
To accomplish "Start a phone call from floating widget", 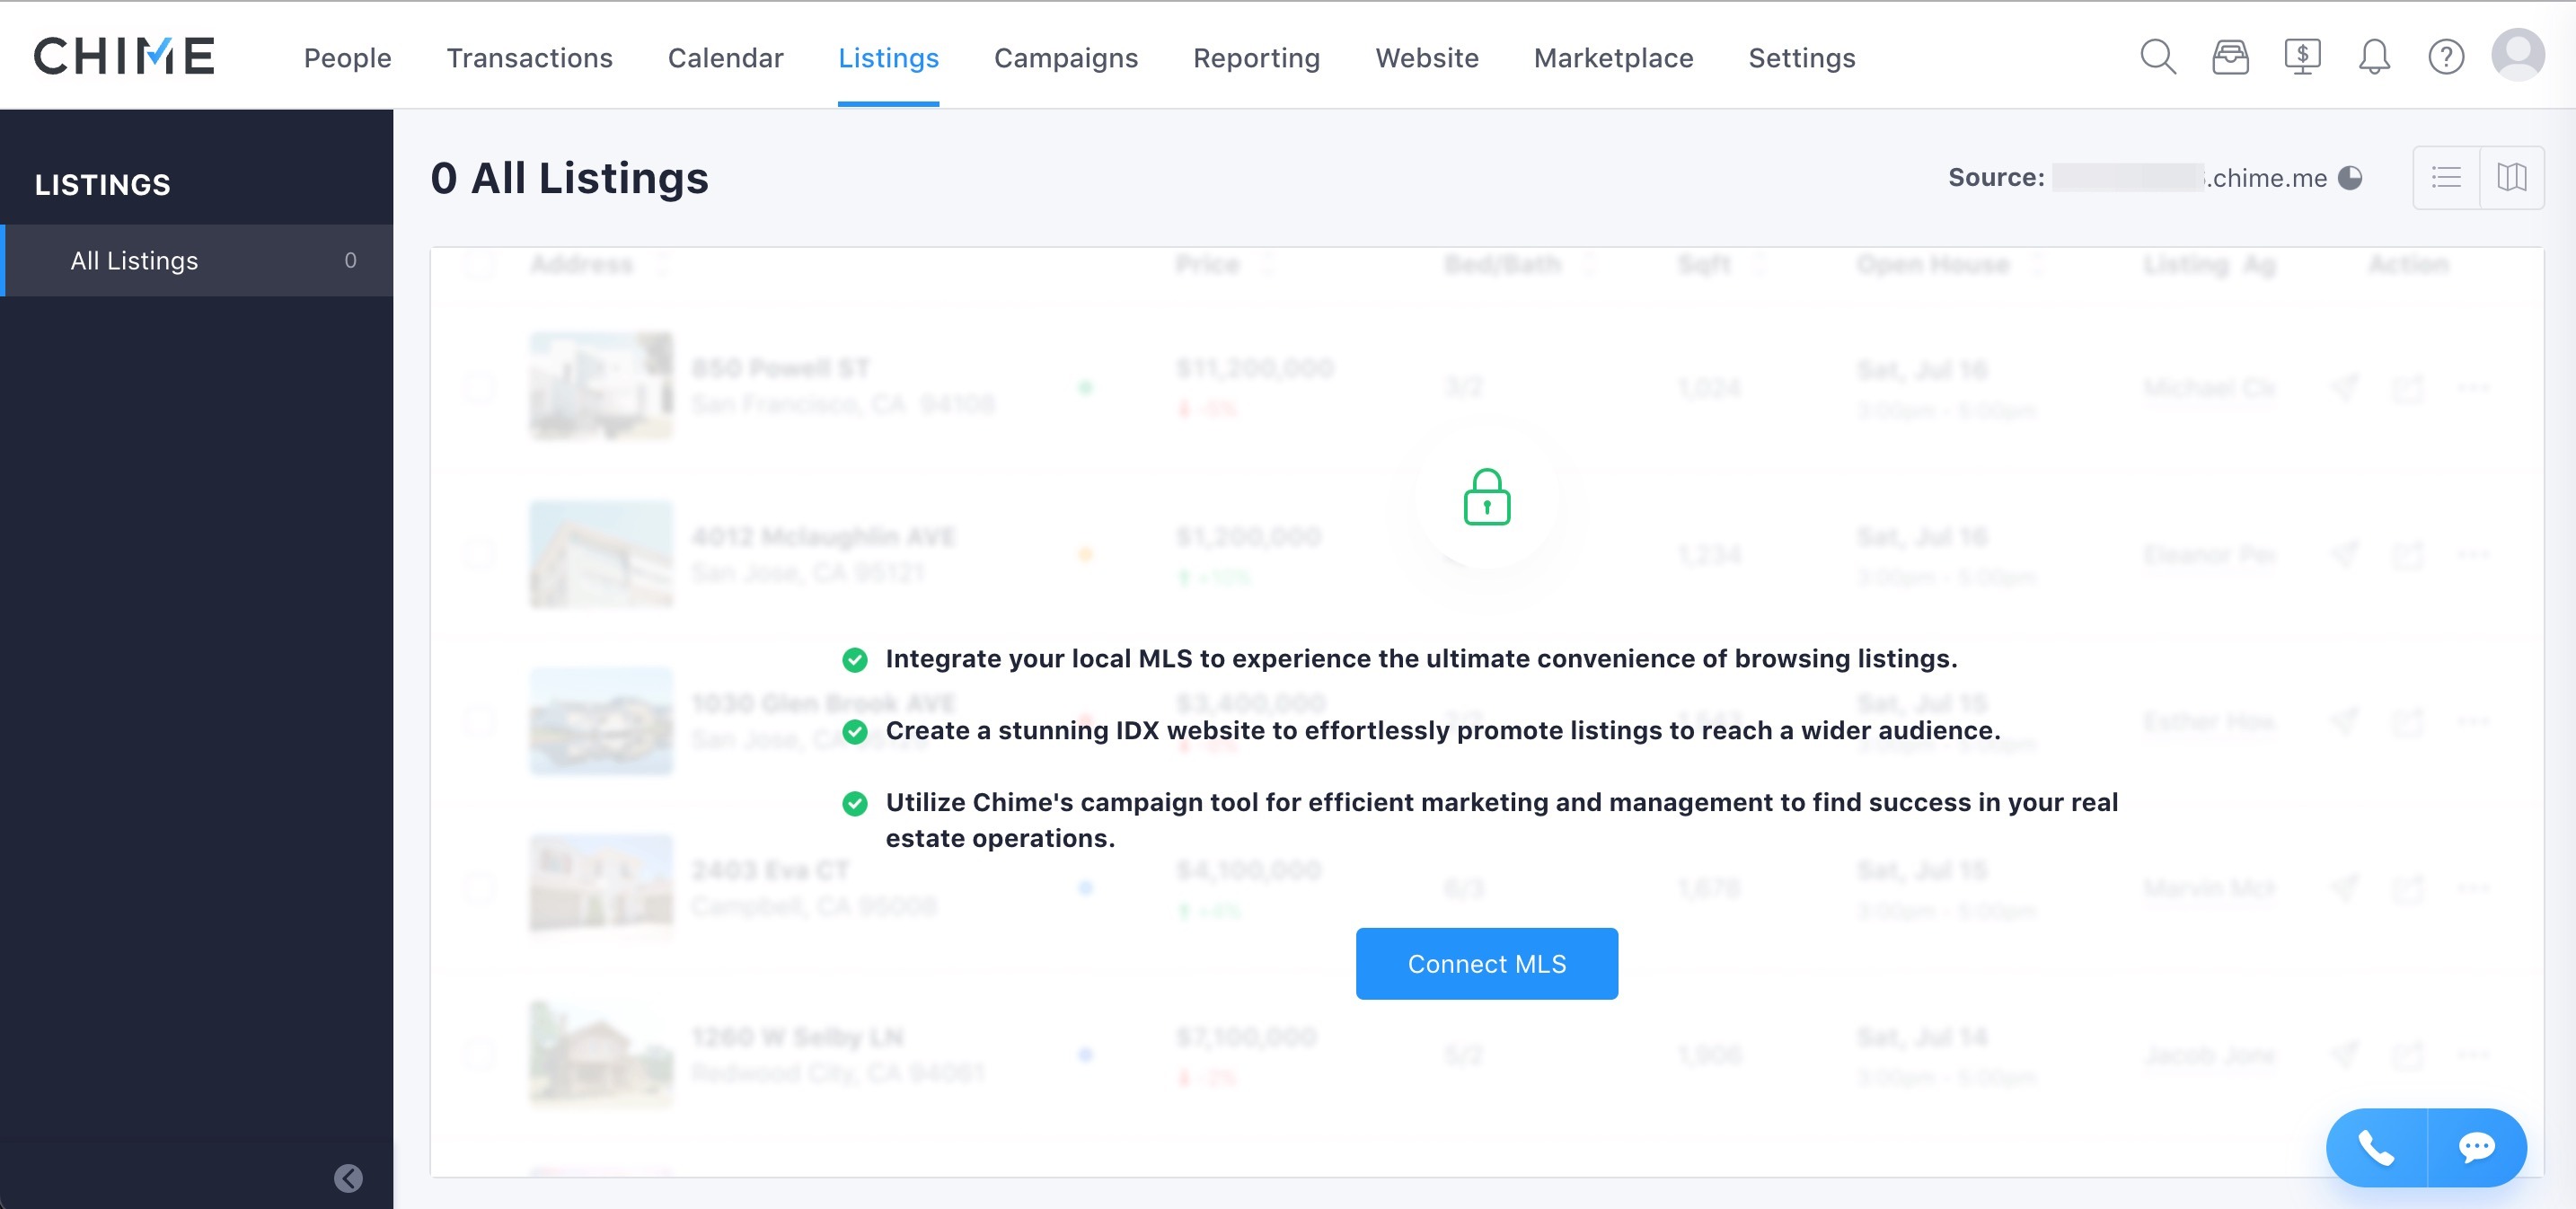I will tap(2376, 1147).
